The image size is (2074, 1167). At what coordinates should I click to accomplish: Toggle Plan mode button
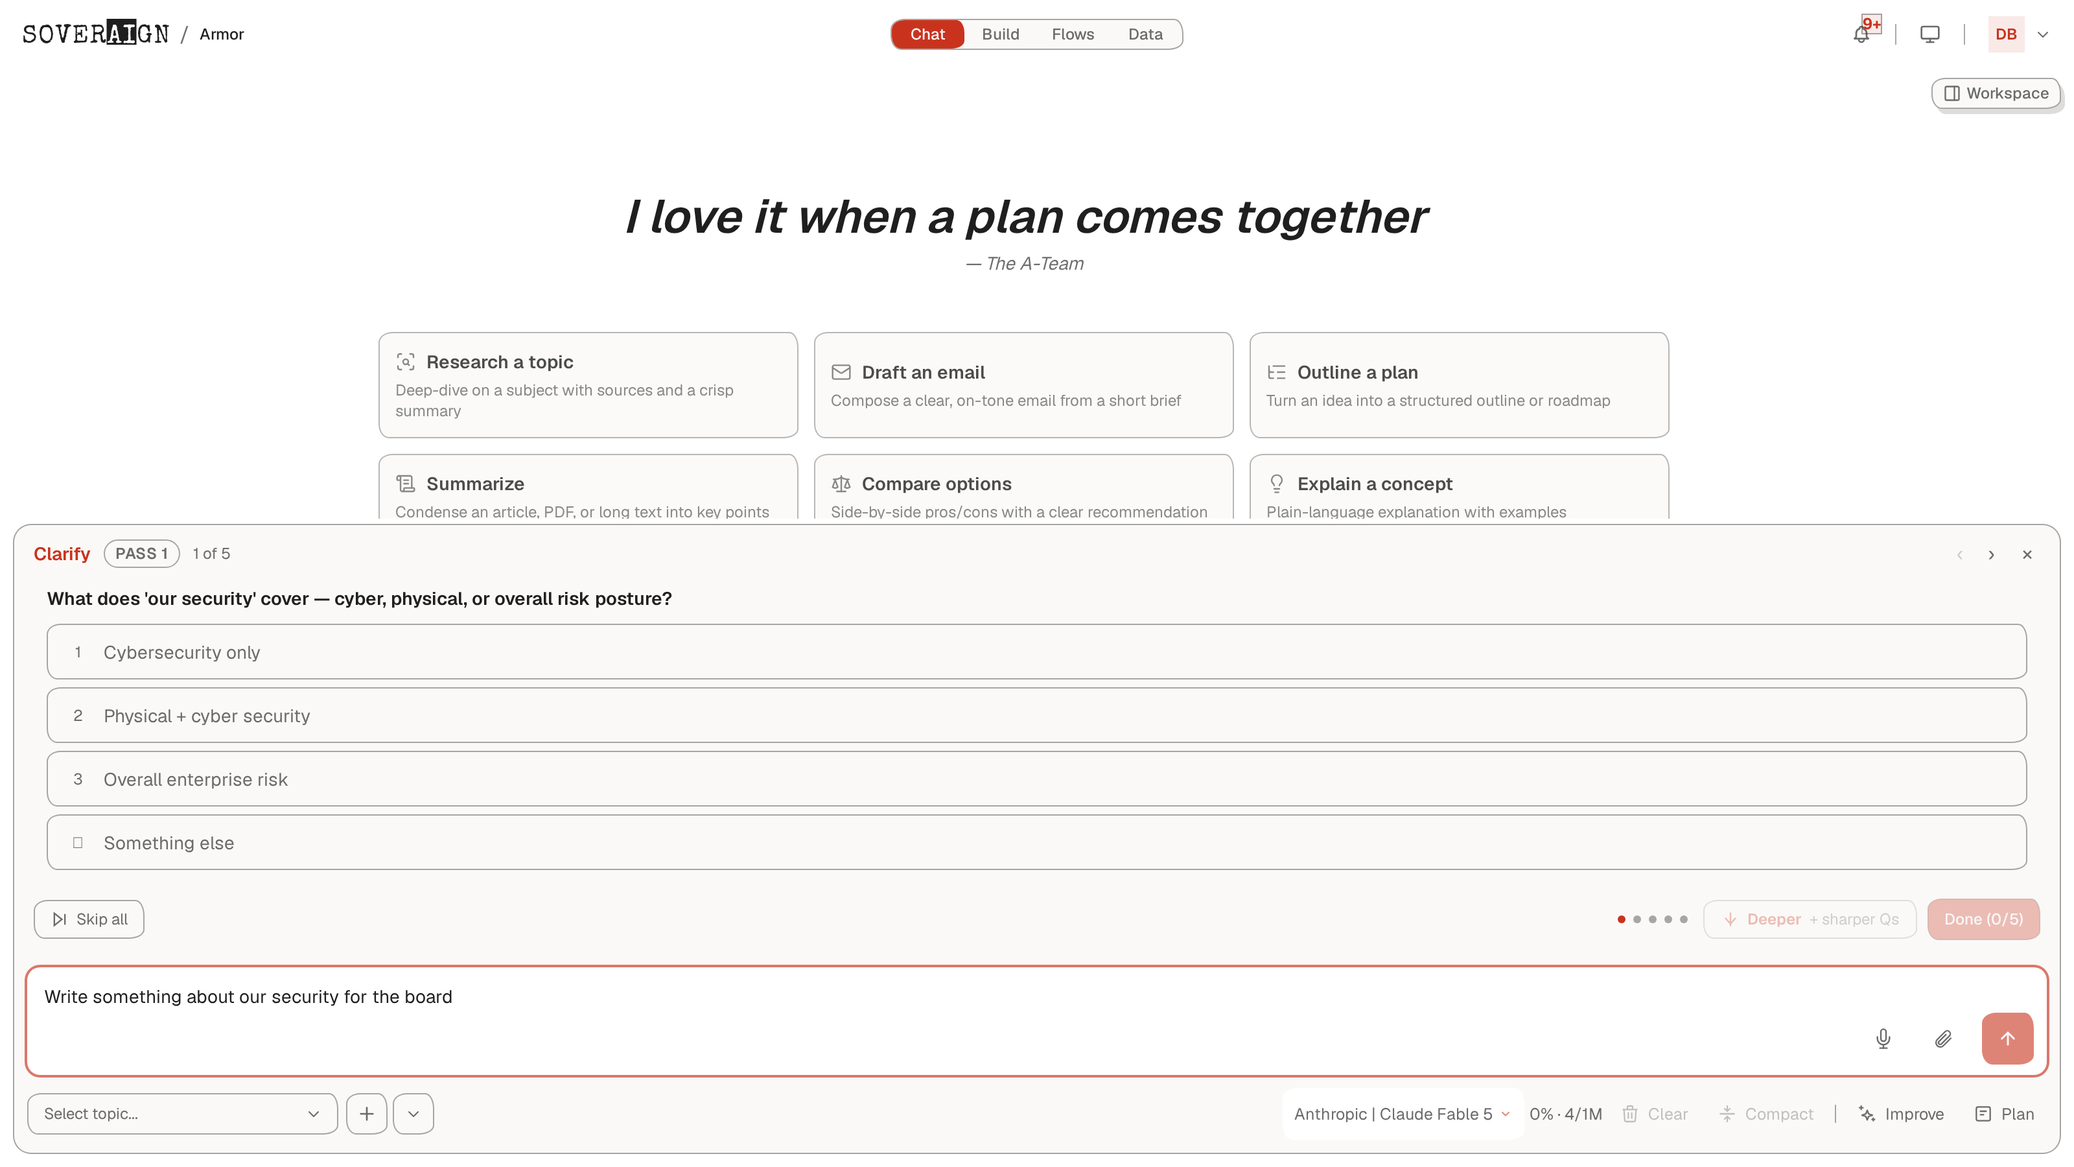2005,1114
